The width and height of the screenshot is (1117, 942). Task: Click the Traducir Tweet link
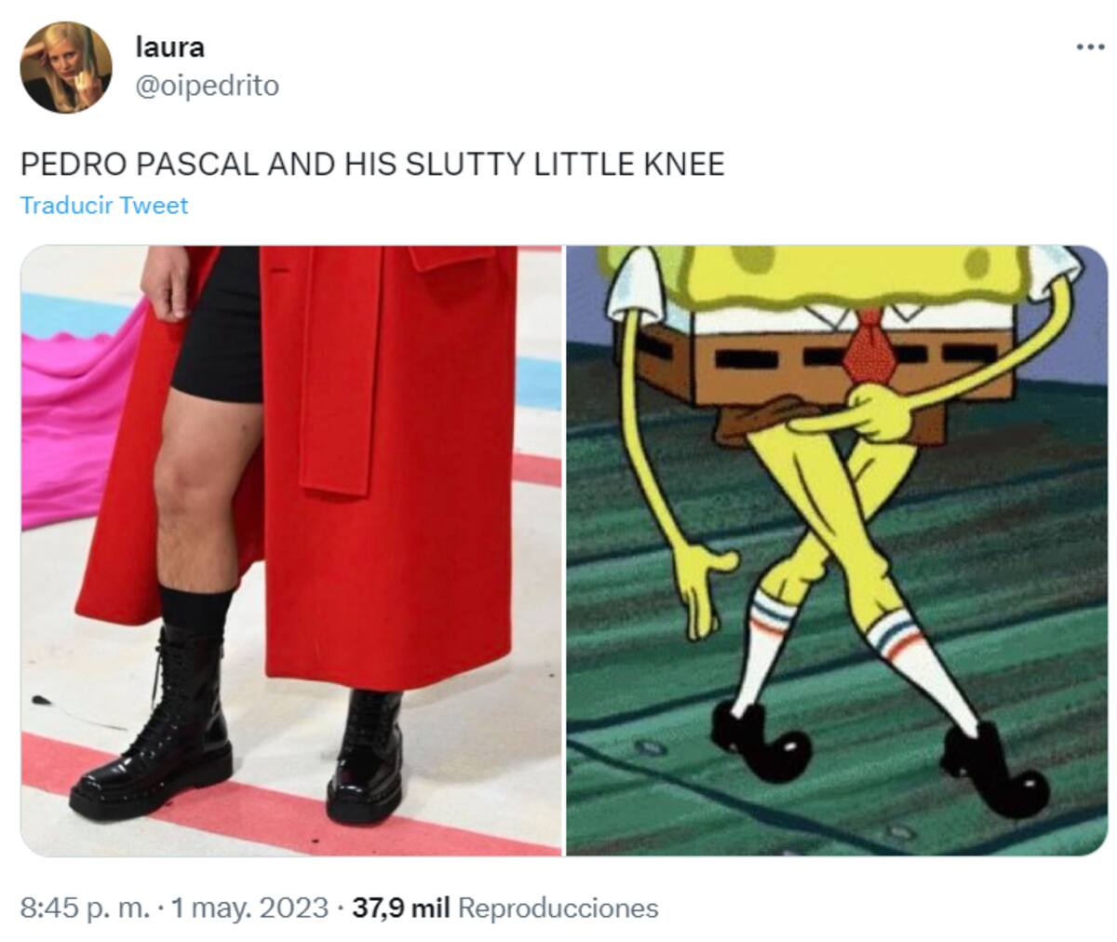pyautogui.click(x=104, y=205)
